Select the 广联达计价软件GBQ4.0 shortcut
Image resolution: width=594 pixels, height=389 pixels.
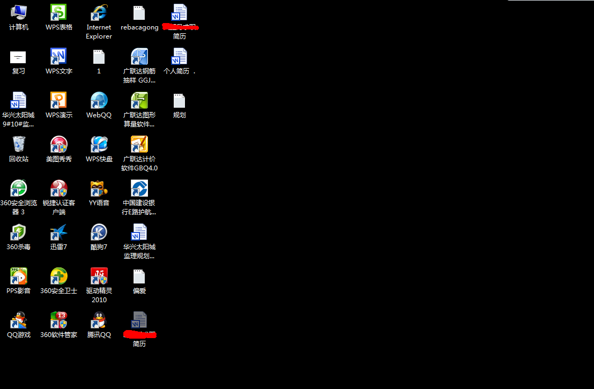139,144
